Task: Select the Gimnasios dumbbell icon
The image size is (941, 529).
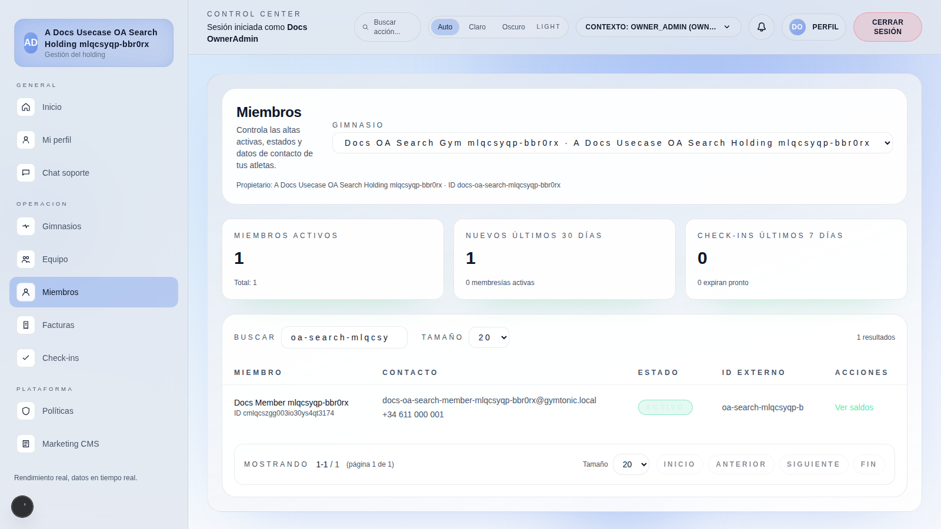Action: click(x=26, y=226)
